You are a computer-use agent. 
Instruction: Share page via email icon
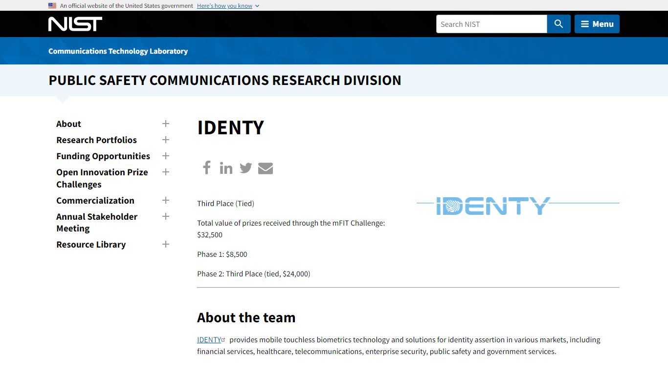point(266,168)
